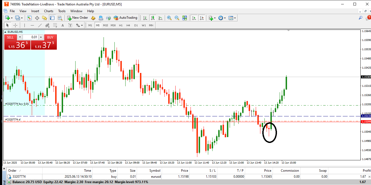Open the Insert menu

coord(35,11)
